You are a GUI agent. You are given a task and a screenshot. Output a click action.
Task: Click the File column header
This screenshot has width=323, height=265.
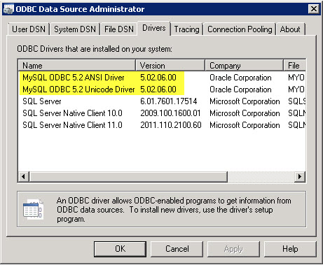(294, 66)
